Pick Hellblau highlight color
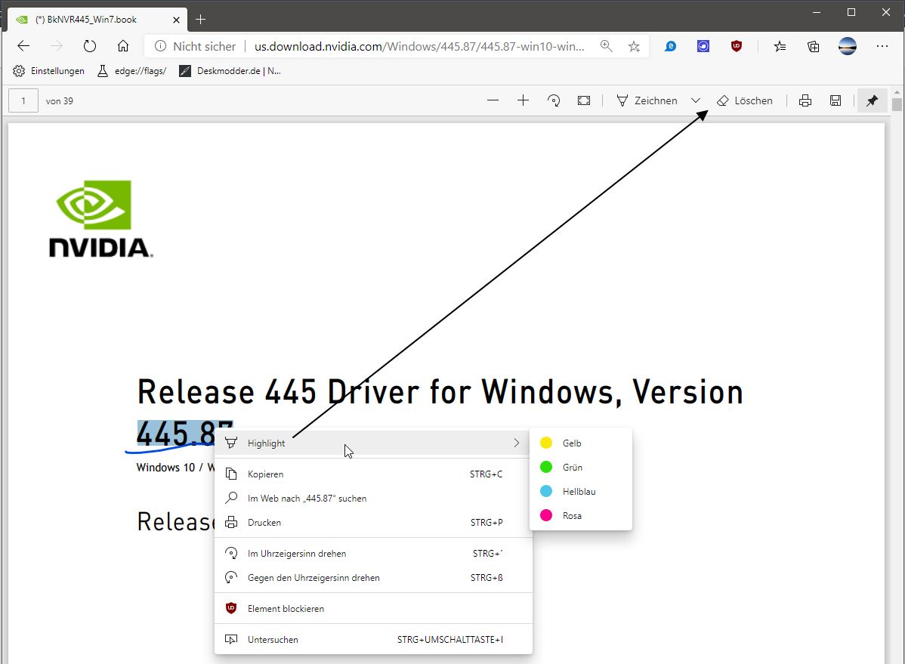Screen dimensions: 905x664 point(581,491)
